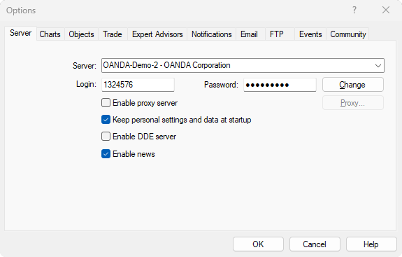Click into the Password field

pos(280,85)
